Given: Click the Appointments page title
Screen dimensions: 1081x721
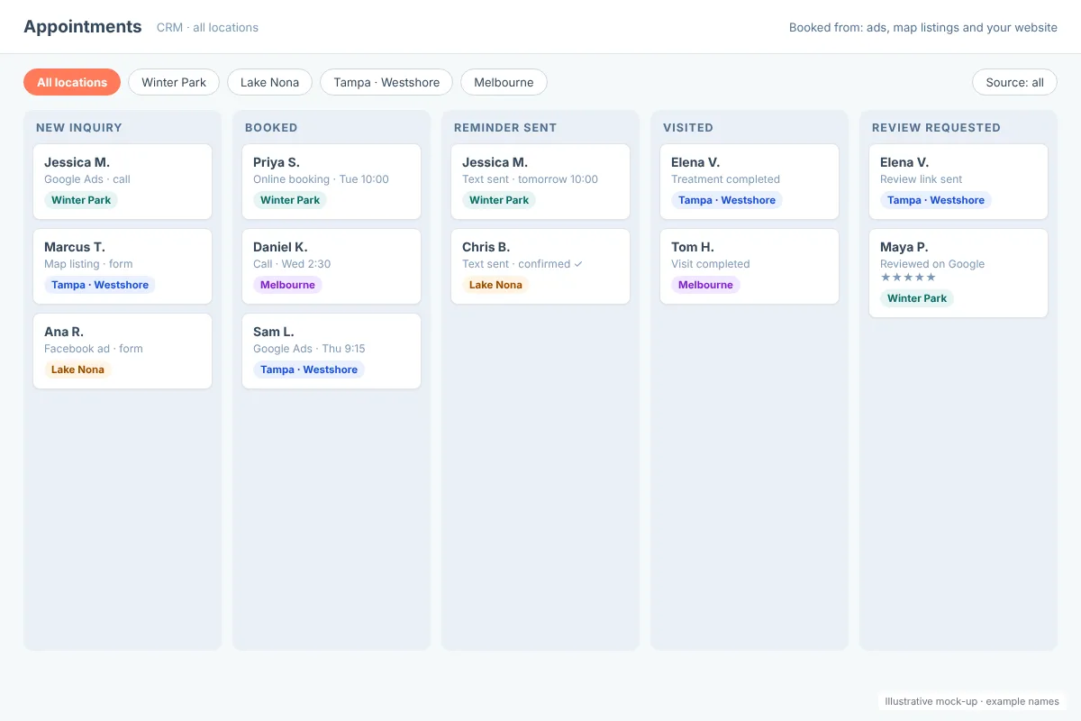Looking at the screenshot, I should click(83, 26).
